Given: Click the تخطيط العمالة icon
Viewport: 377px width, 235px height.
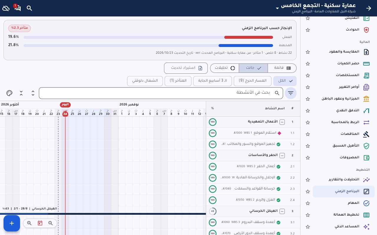Looking at the screenshot, I should pyautogui.click(x=366, y=215).
